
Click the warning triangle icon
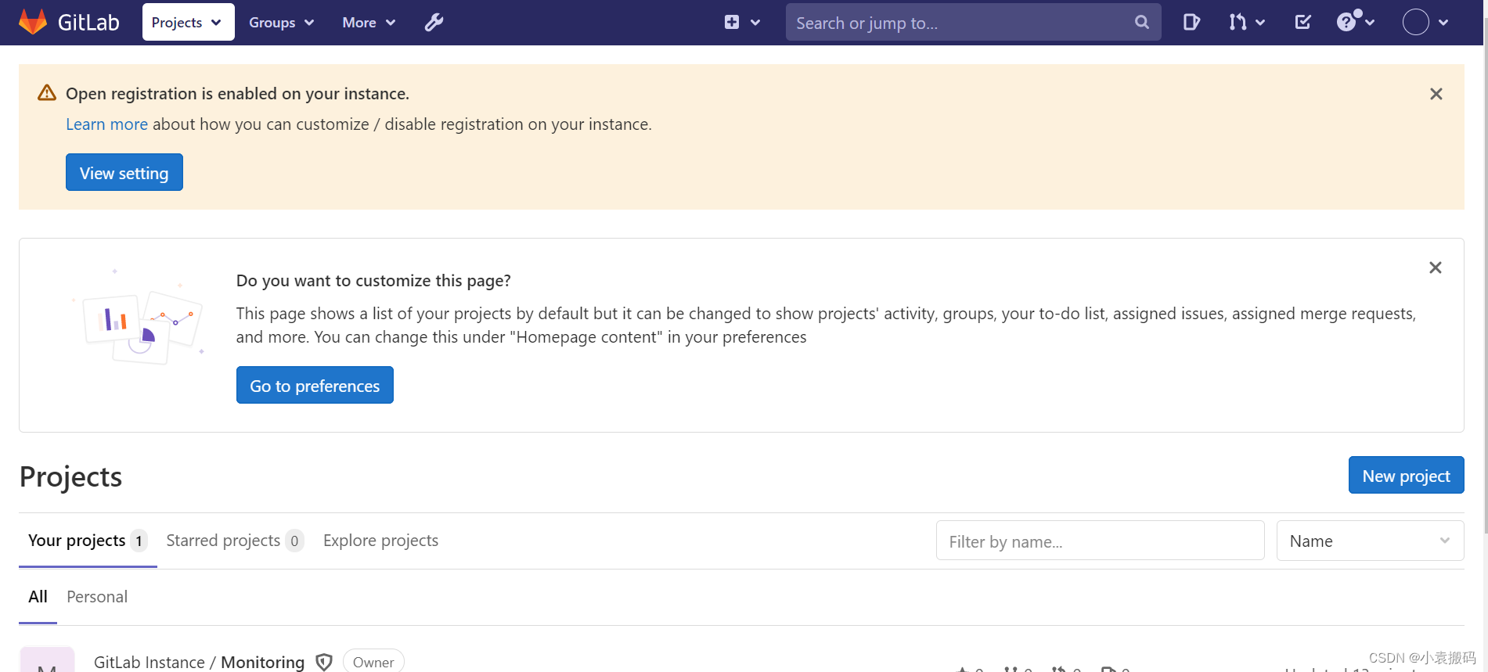[47, 93]
